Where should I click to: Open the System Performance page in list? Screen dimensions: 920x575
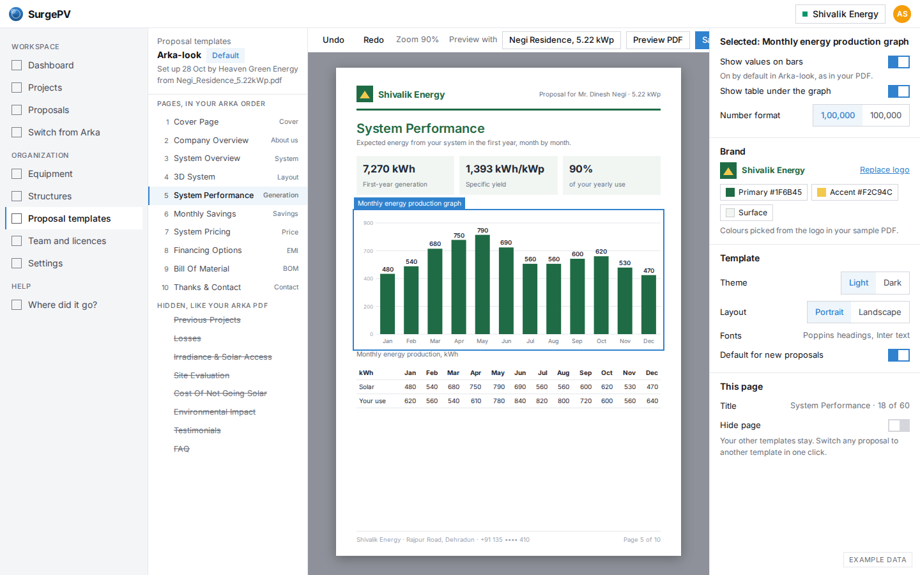228,195
